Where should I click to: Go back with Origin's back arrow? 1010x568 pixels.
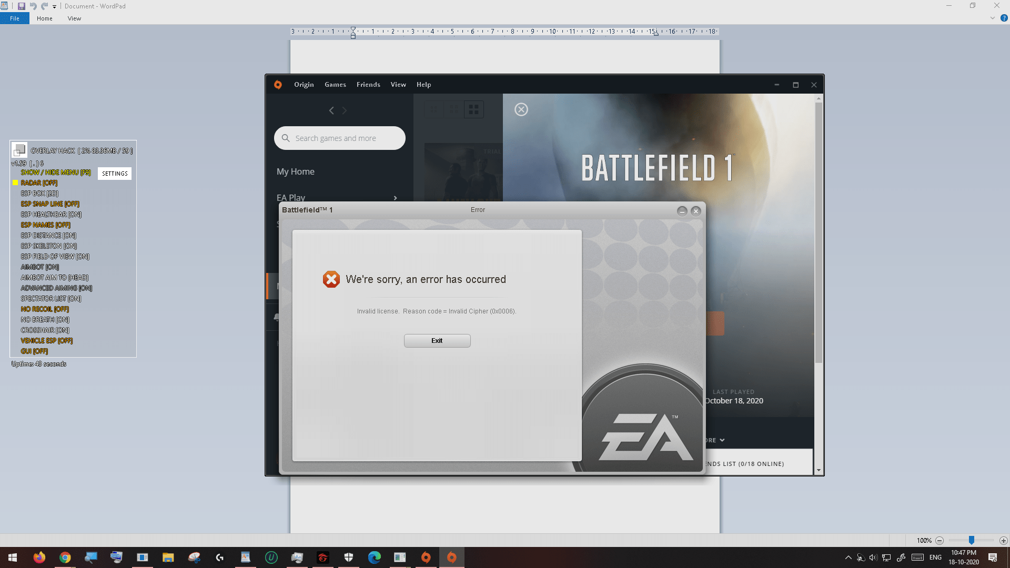pos(331,110)
